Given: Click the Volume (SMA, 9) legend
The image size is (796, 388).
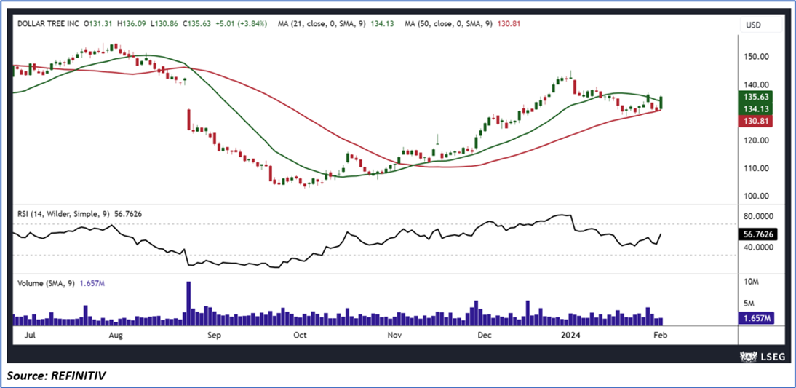Looking at the screenshot, I should (61, 283).
